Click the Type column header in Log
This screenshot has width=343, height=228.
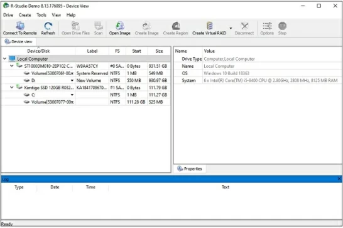[x=19, y=187]
